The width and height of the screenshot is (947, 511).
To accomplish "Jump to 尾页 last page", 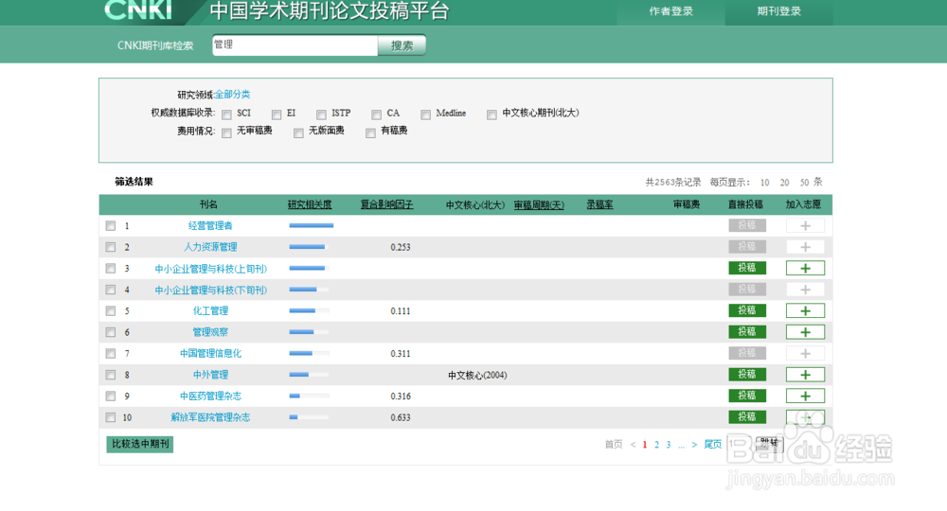I will tap(713, 444).
